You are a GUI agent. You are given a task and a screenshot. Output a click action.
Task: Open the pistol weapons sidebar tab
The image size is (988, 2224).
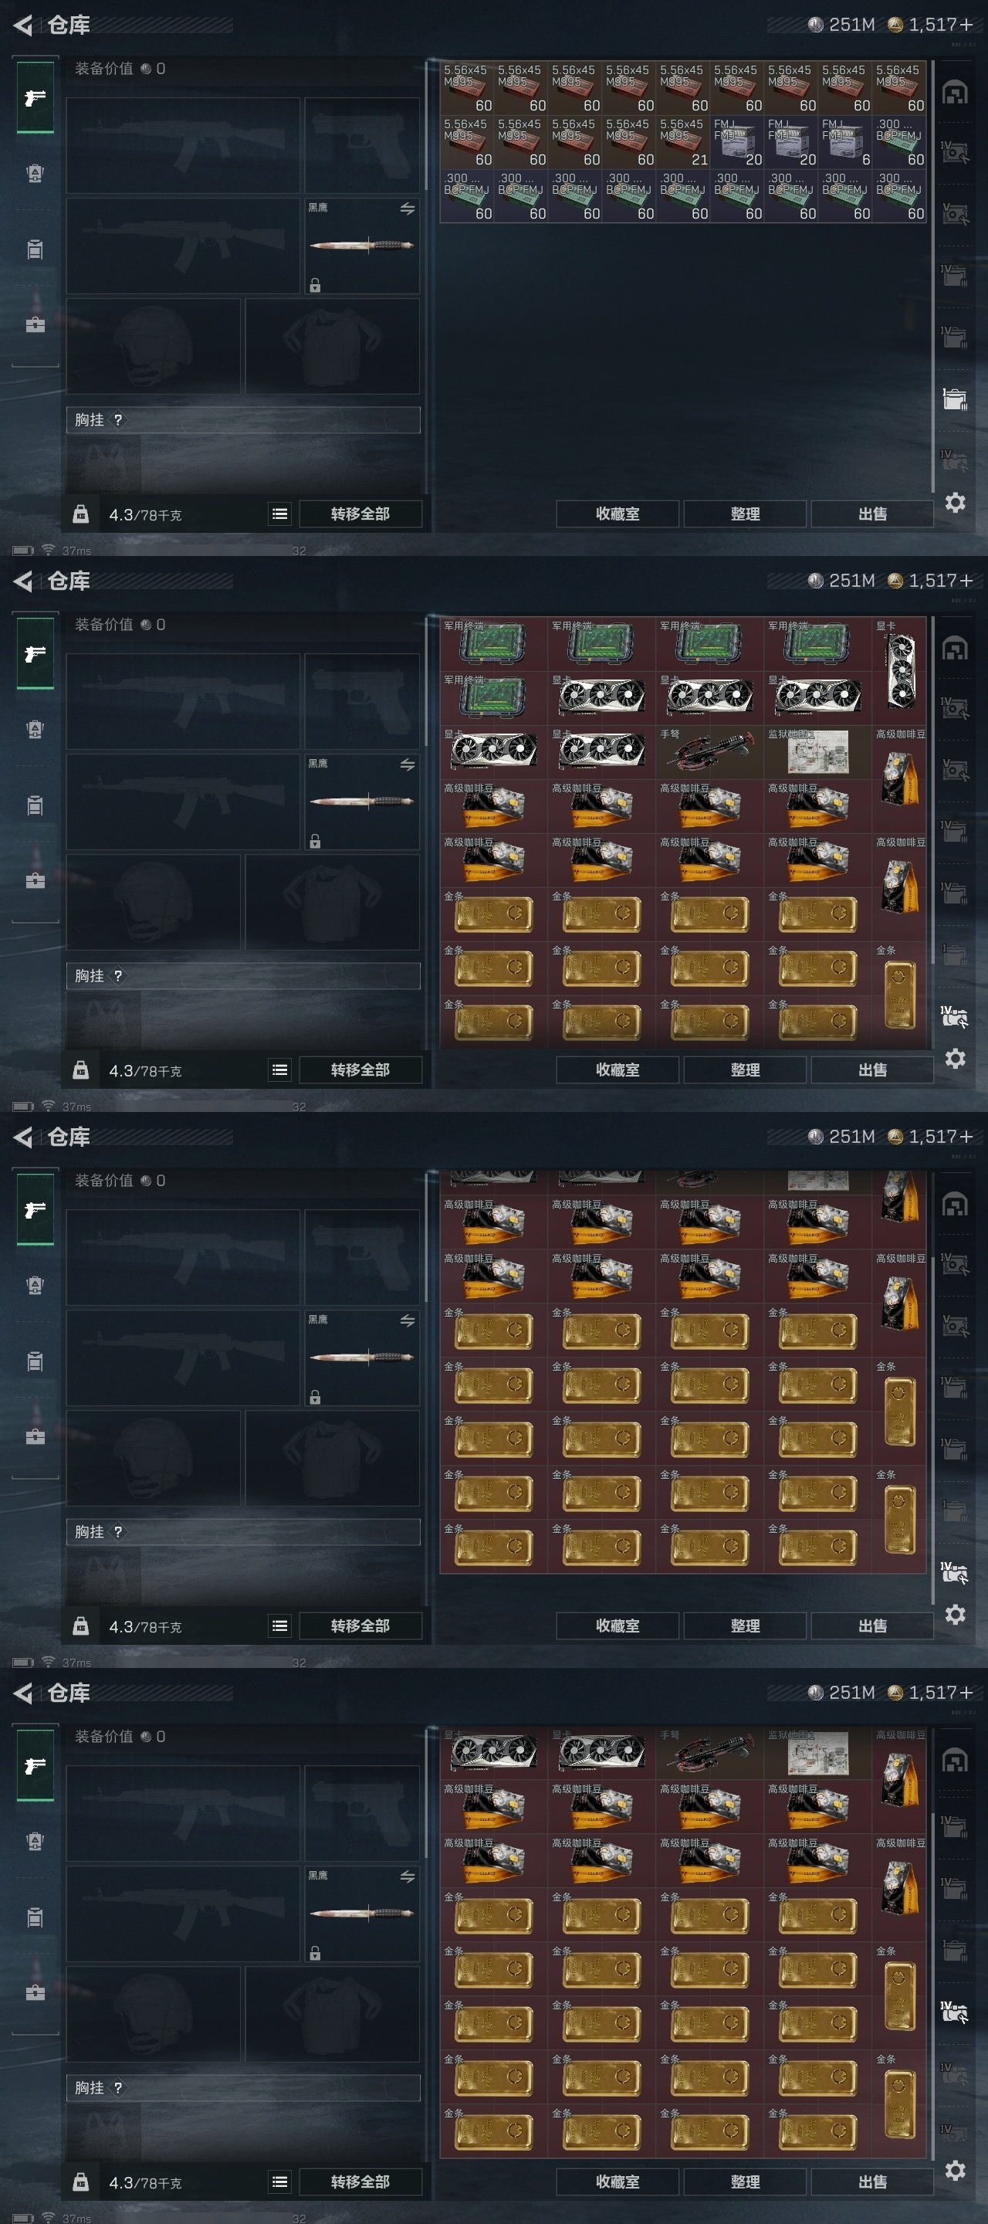(x=36, y=97)
